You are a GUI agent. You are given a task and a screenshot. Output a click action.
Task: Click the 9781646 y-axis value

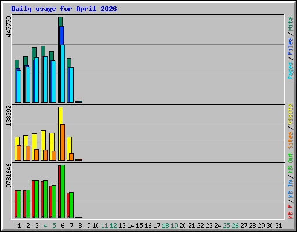[9, 176]
